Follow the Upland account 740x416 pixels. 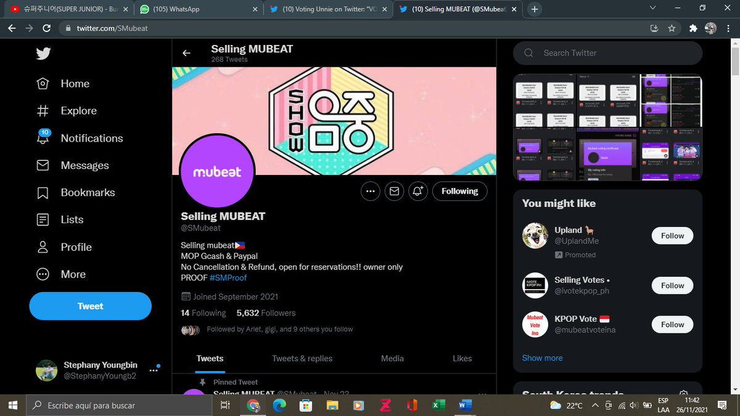(x=672, y=235)
